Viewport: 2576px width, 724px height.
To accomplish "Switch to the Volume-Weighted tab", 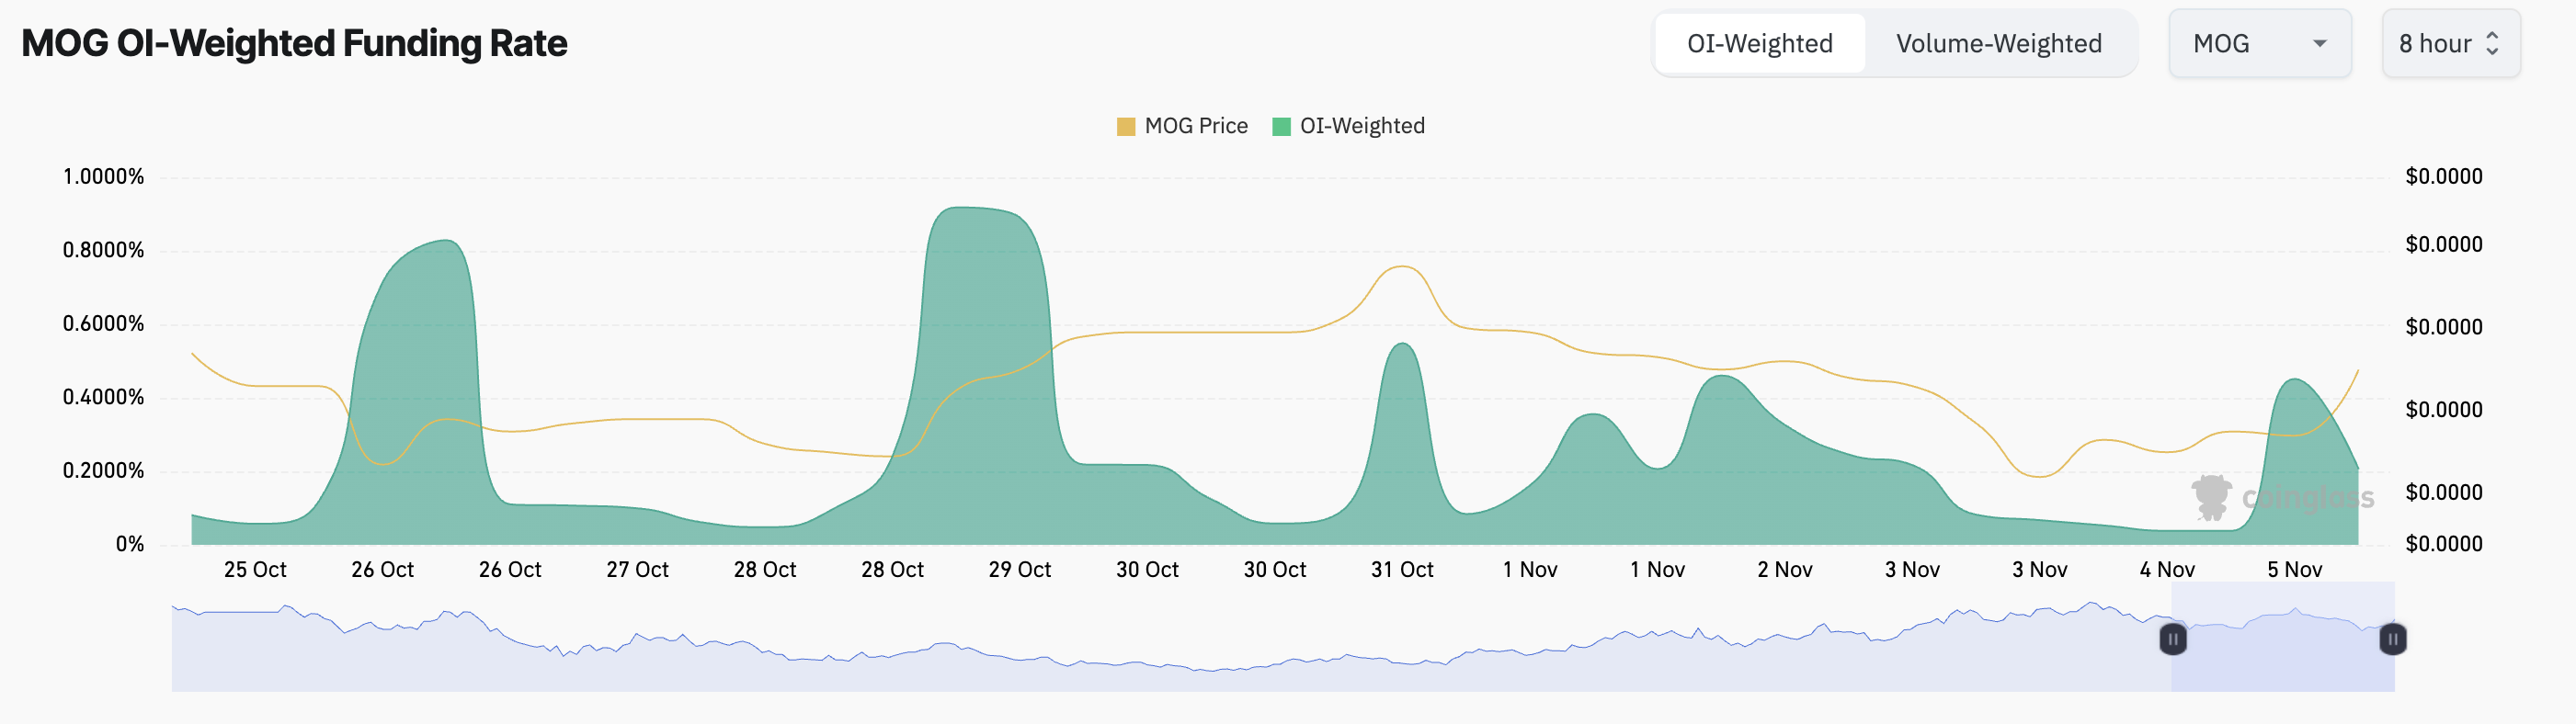I will tap(1998, 44).
